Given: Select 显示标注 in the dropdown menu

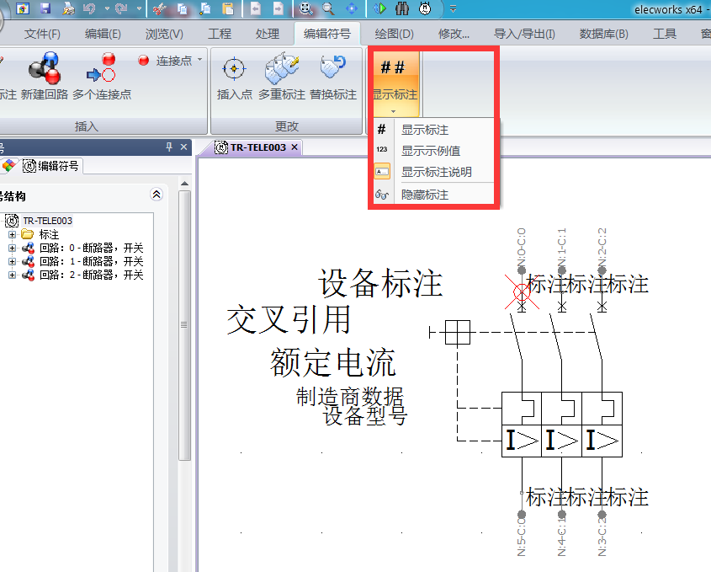Looking at the screenshot, I should (x=424, y=130).
